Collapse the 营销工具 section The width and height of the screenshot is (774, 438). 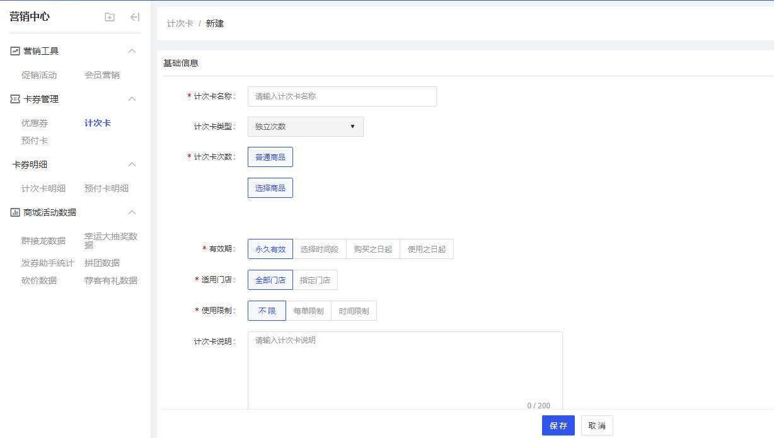[x=132, y=51]
